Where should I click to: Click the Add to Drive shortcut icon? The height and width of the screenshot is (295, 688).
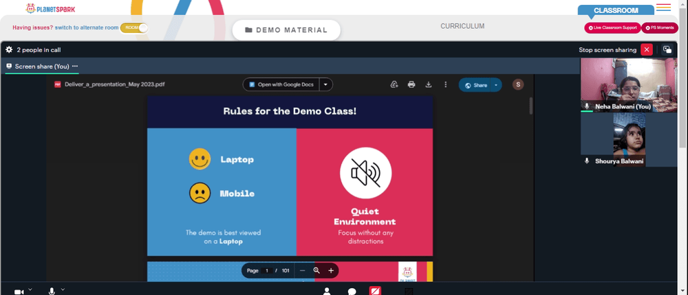click(394, 84)
